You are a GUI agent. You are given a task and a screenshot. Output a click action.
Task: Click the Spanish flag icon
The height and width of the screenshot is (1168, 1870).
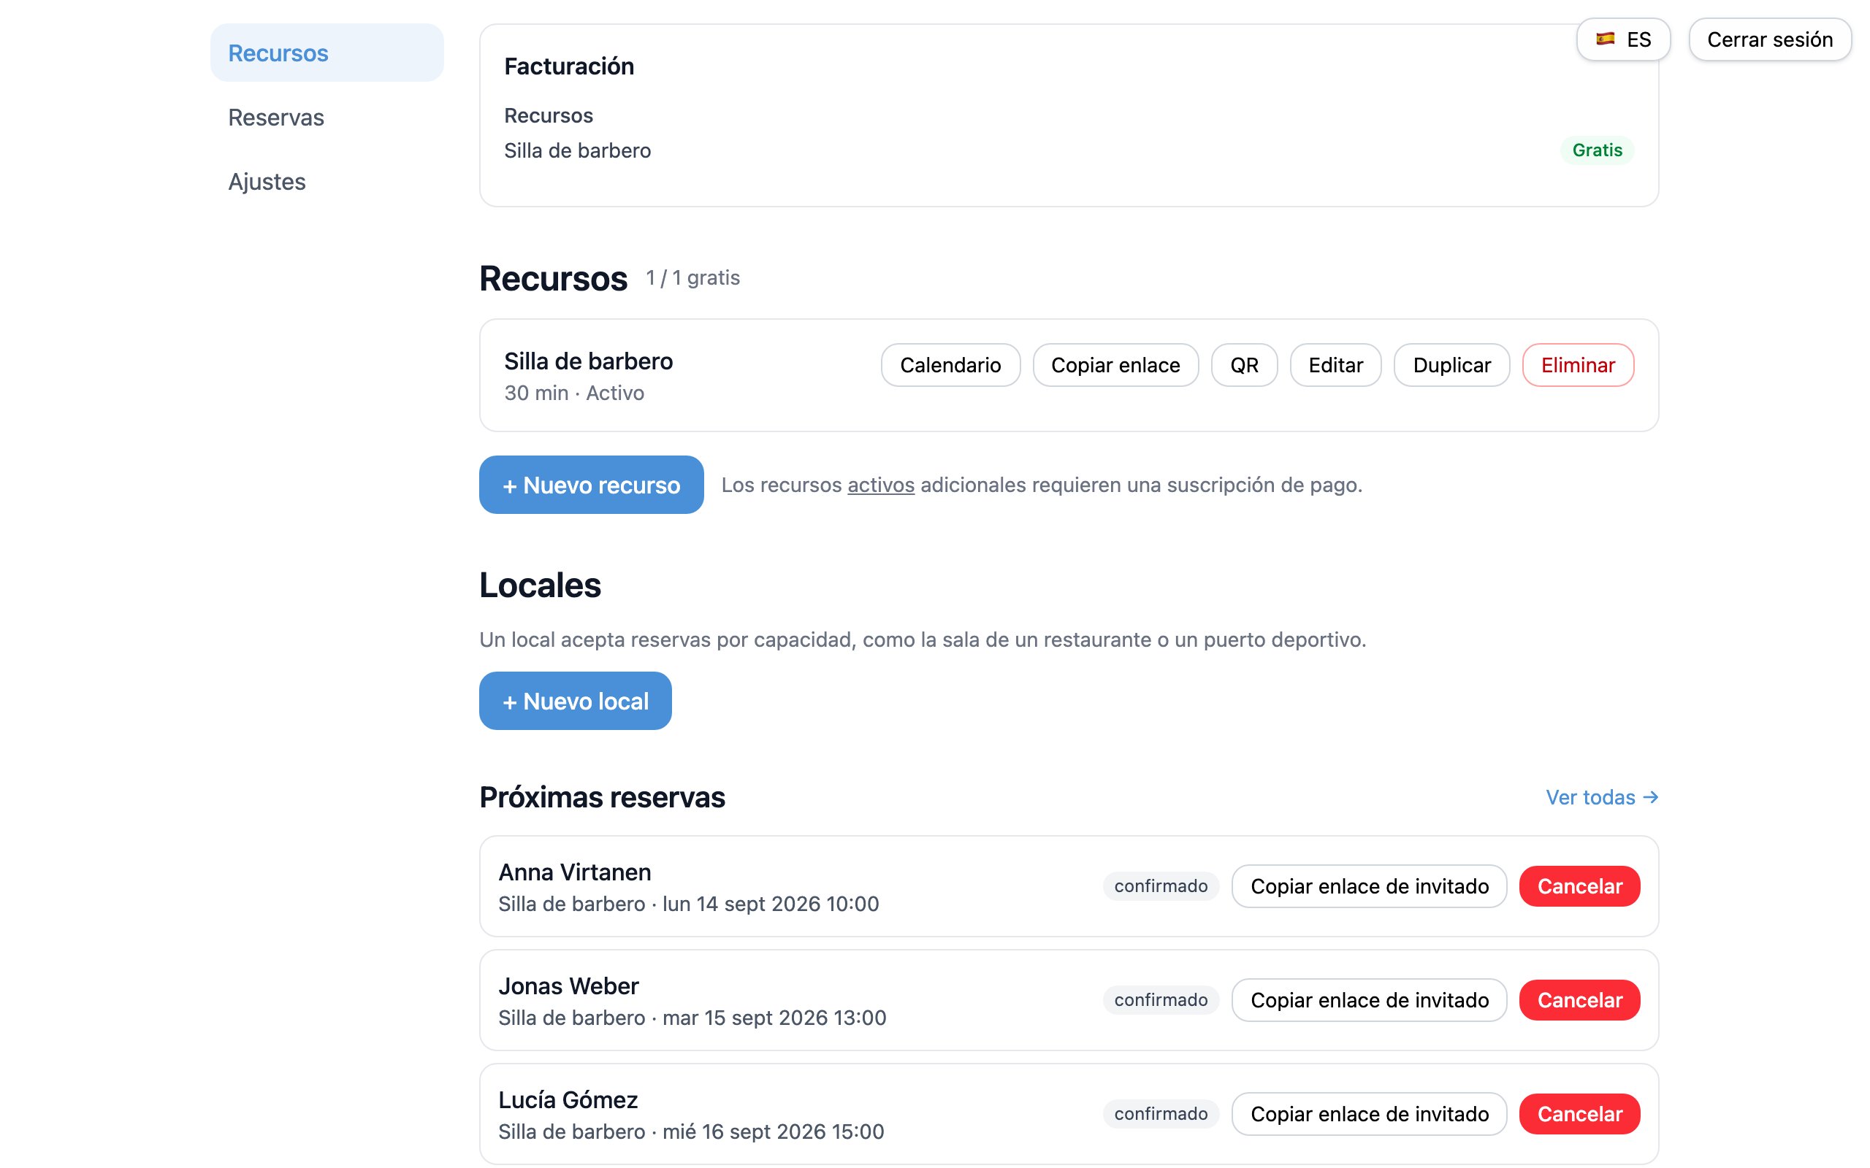click(1606, 39)
